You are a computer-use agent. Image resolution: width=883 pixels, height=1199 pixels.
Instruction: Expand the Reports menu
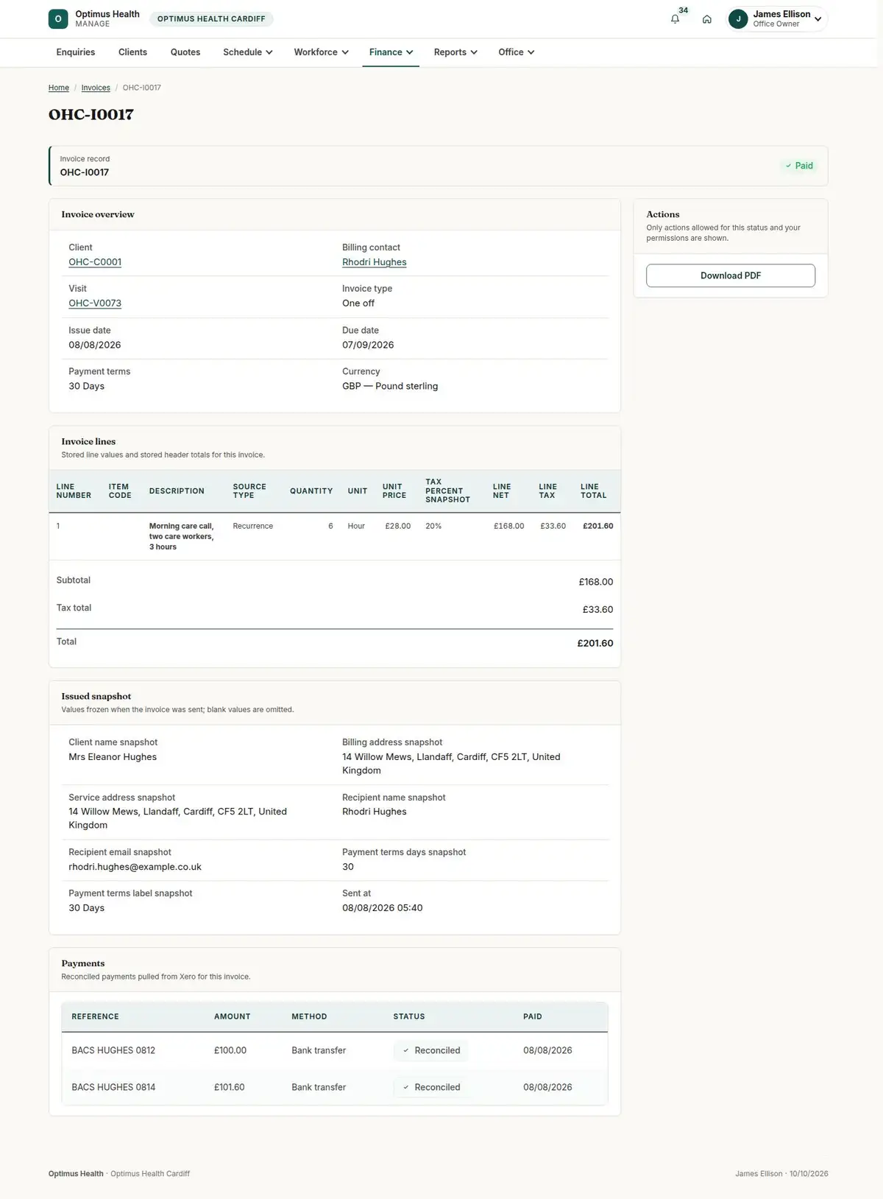point(455,52)
